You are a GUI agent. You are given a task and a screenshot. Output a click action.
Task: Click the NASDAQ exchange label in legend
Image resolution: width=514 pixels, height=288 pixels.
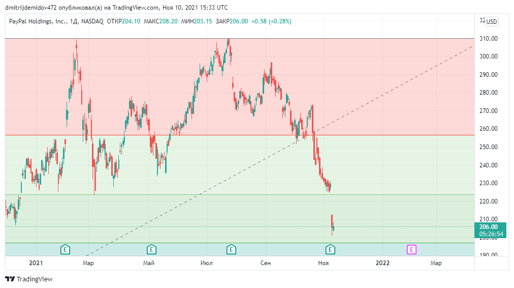92,21
